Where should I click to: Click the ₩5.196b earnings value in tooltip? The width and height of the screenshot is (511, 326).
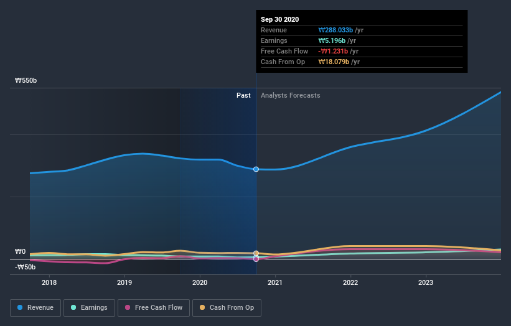point(332,40)
